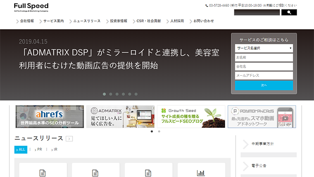314x177 pixels.
Task: Click the search magnifier button
Action: pyautogui.click(x=289, y=12)
